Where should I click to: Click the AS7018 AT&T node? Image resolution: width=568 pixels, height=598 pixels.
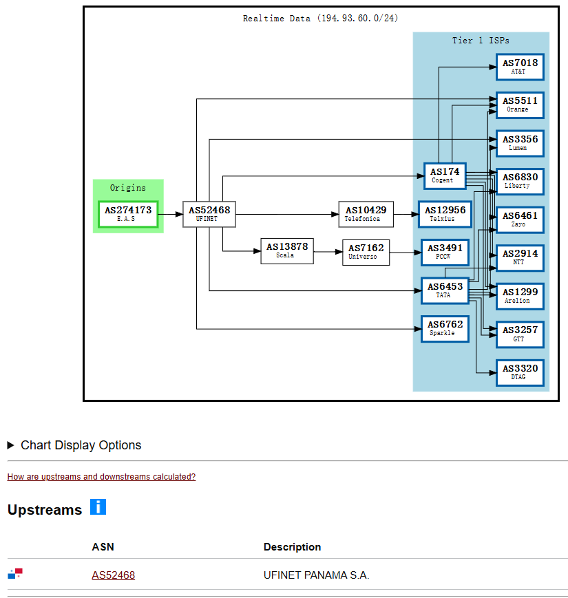click(x=520, y=67)
